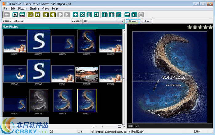Image resolution: width=215 pixels, height=135 pixels.
Task: Select thumbnail 000020
Action: tap(63, 101)
